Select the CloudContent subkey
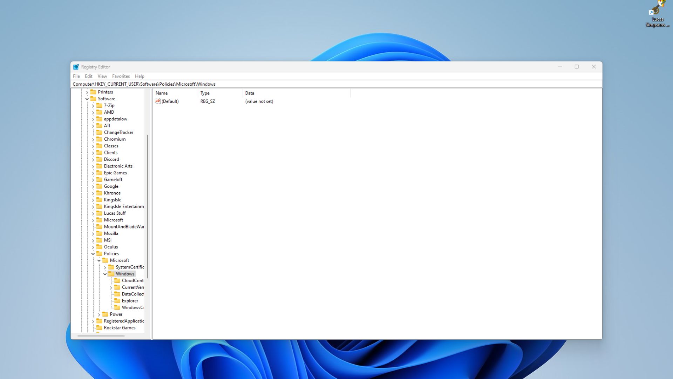673x379 pixels. [132, 280]
